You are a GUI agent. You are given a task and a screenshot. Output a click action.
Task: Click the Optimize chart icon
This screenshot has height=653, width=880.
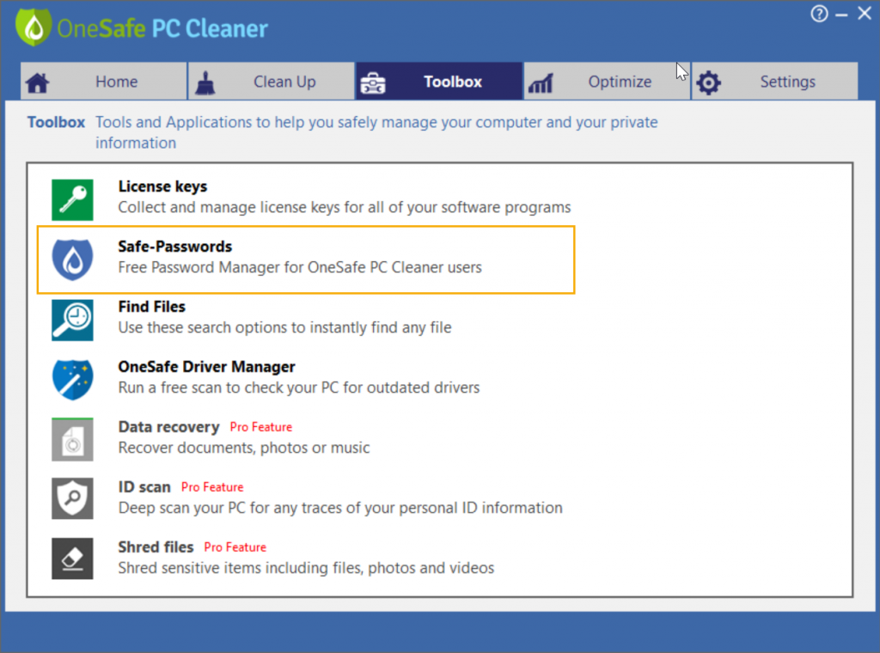[541, 83]
